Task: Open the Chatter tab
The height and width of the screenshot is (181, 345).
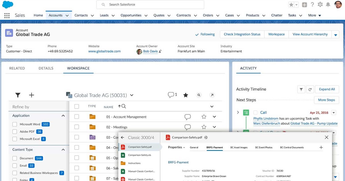Action: tap(277, 16)
